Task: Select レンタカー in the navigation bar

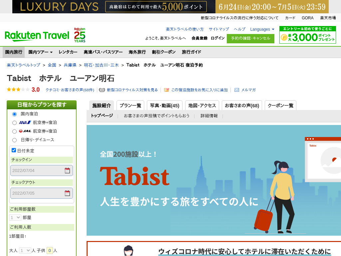Action: pyautogui.click(x=68, y=52)
